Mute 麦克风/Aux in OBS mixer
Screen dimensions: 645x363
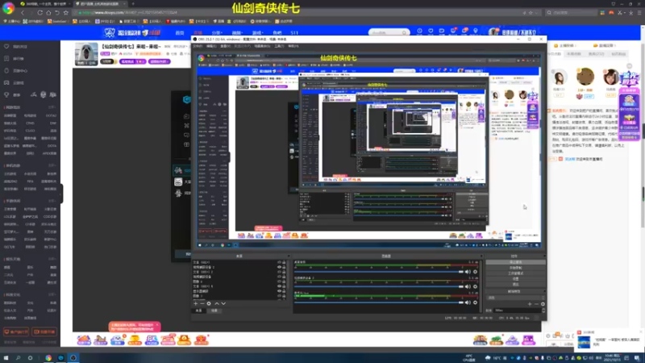pos(468,302)
